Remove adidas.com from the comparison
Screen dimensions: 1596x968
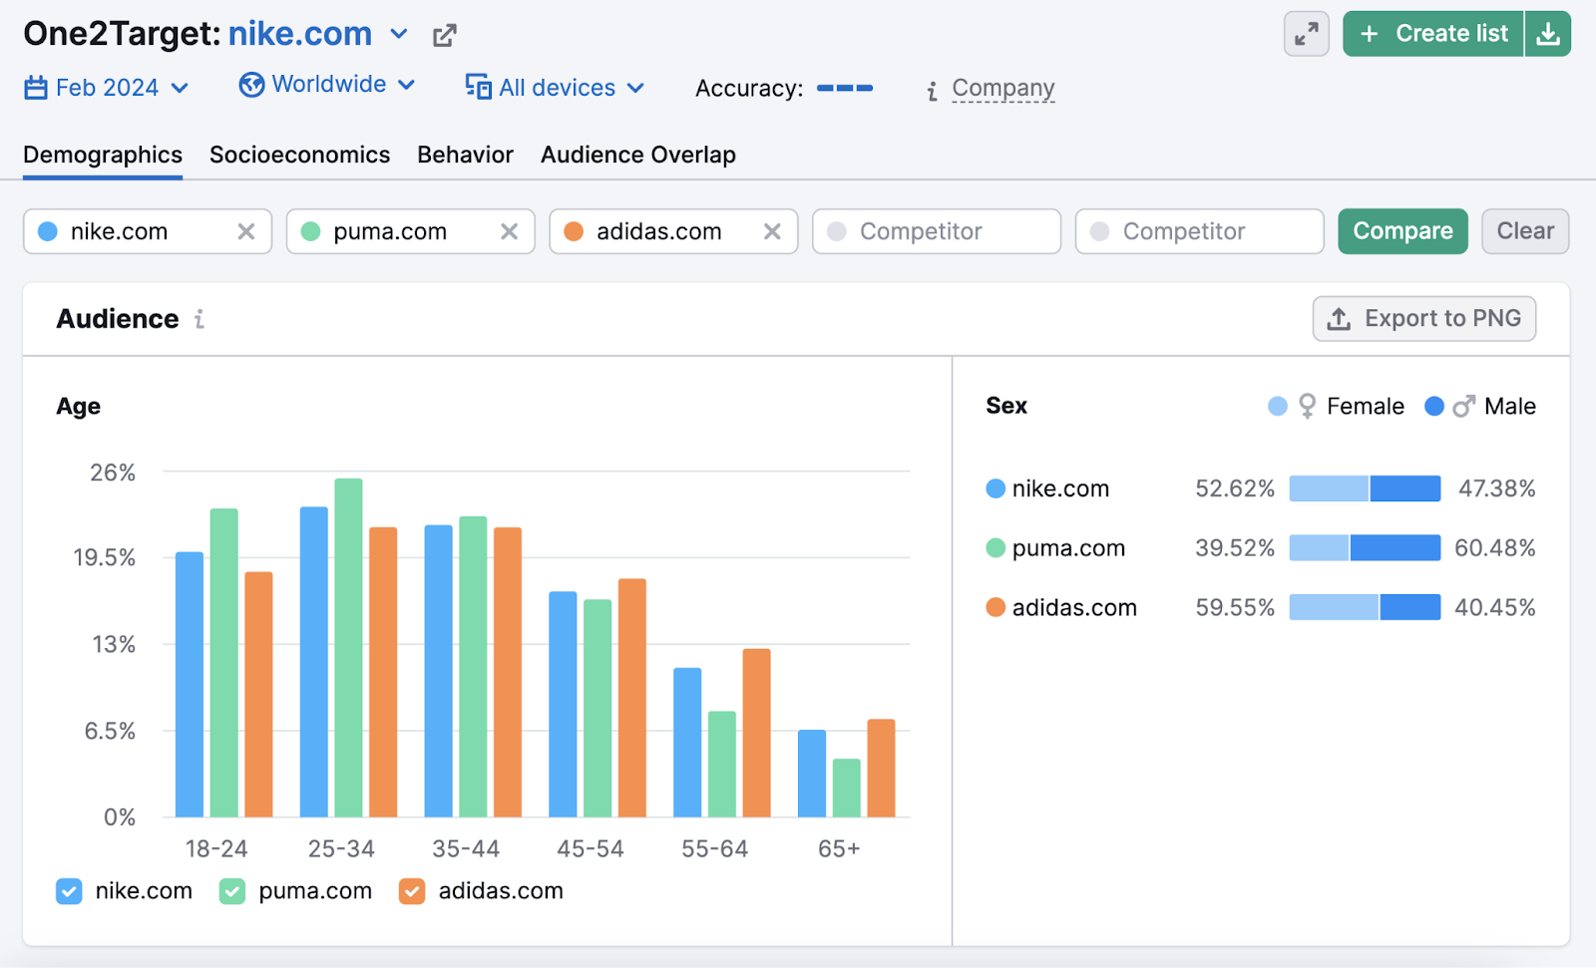pyautogui.click(x=772, y=231)
